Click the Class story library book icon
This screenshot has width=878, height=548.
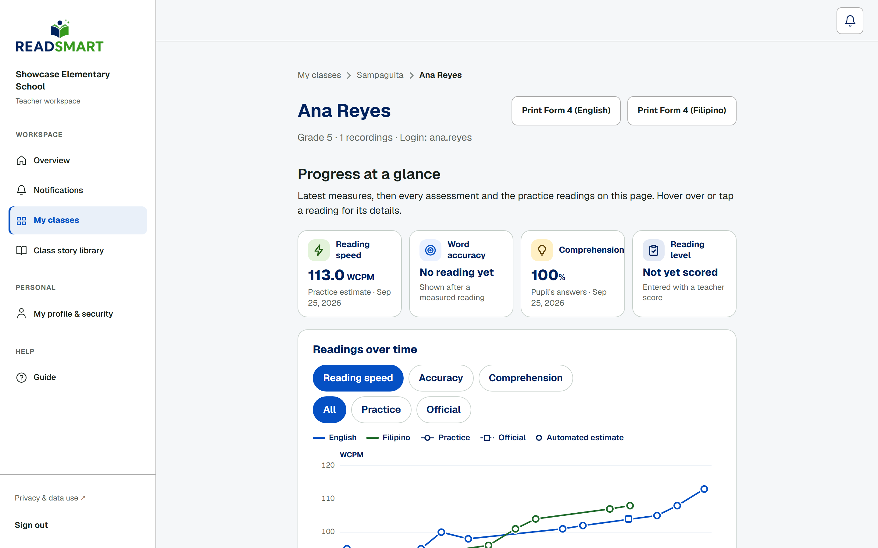21,251
